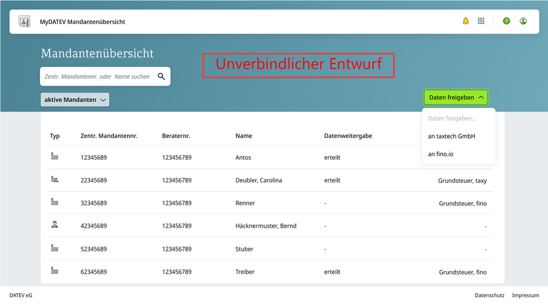Click the DATEV eG footer text
The height and width of the screenshot is (304, 548).
pyautogui.click(x=21, y=295)
